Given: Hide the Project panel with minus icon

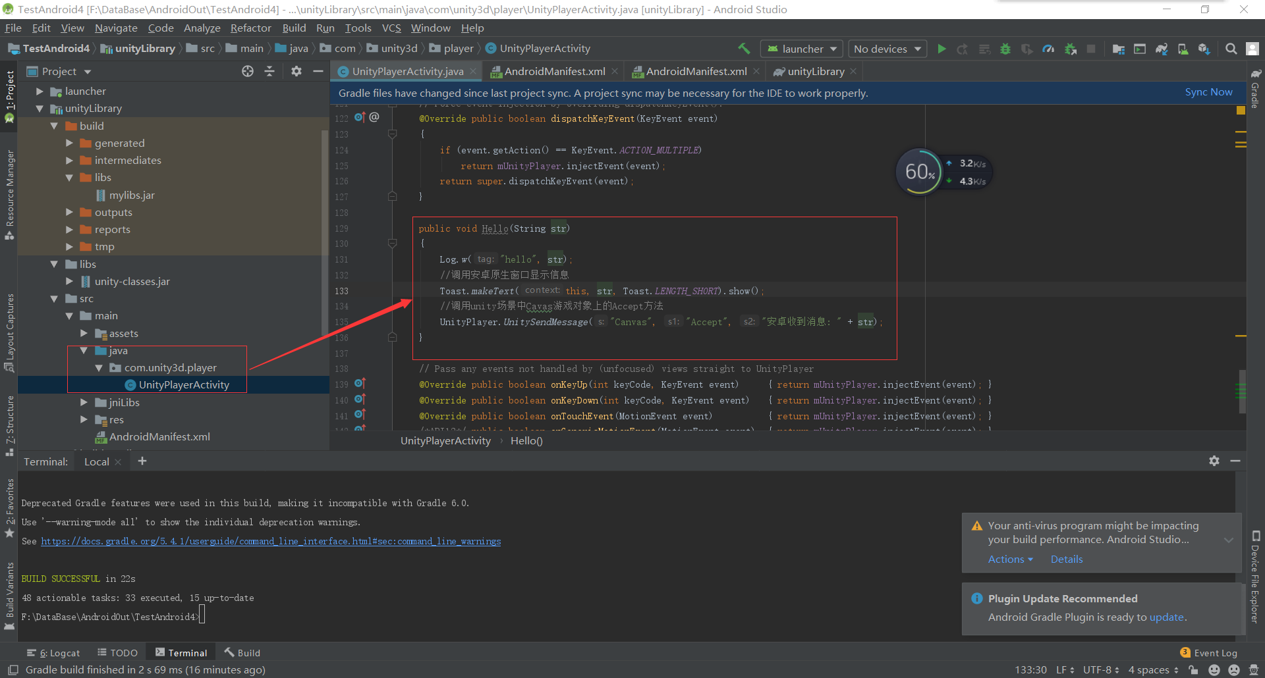Looking at the screenshot, I should click(318, 71).
